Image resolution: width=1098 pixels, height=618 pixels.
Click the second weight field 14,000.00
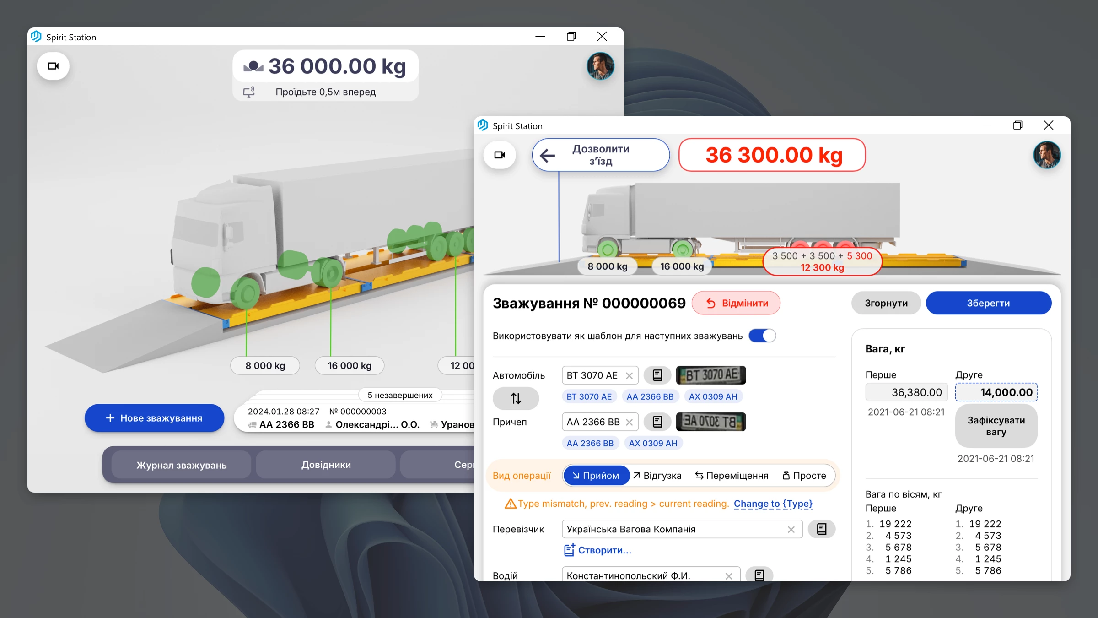pos(996,392)
